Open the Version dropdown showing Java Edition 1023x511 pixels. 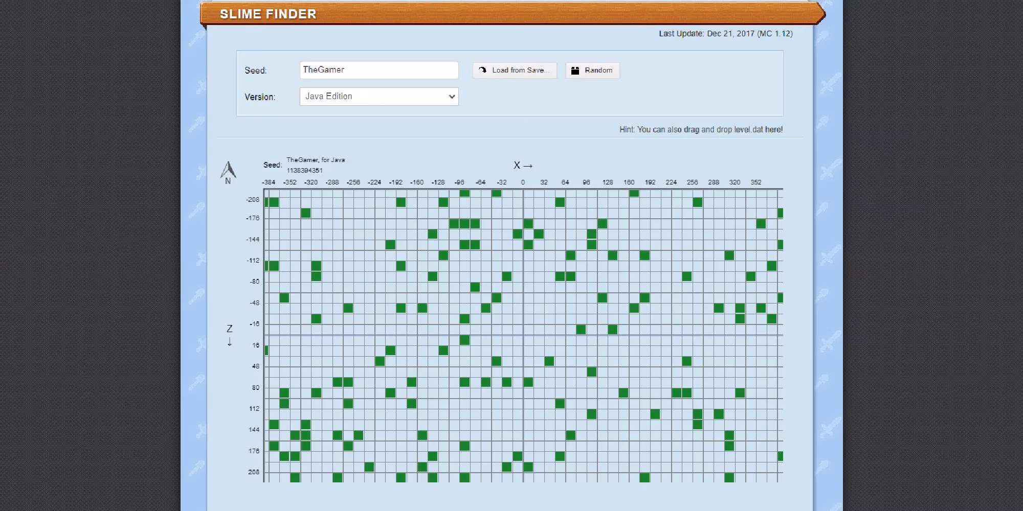tap(379, 97)
